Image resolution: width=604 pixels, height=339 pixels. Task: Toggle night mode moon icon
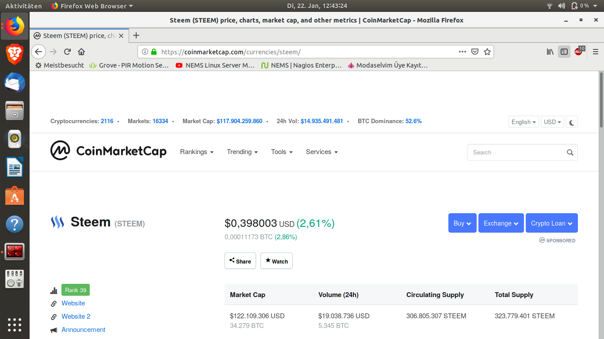tap(572, 122)
